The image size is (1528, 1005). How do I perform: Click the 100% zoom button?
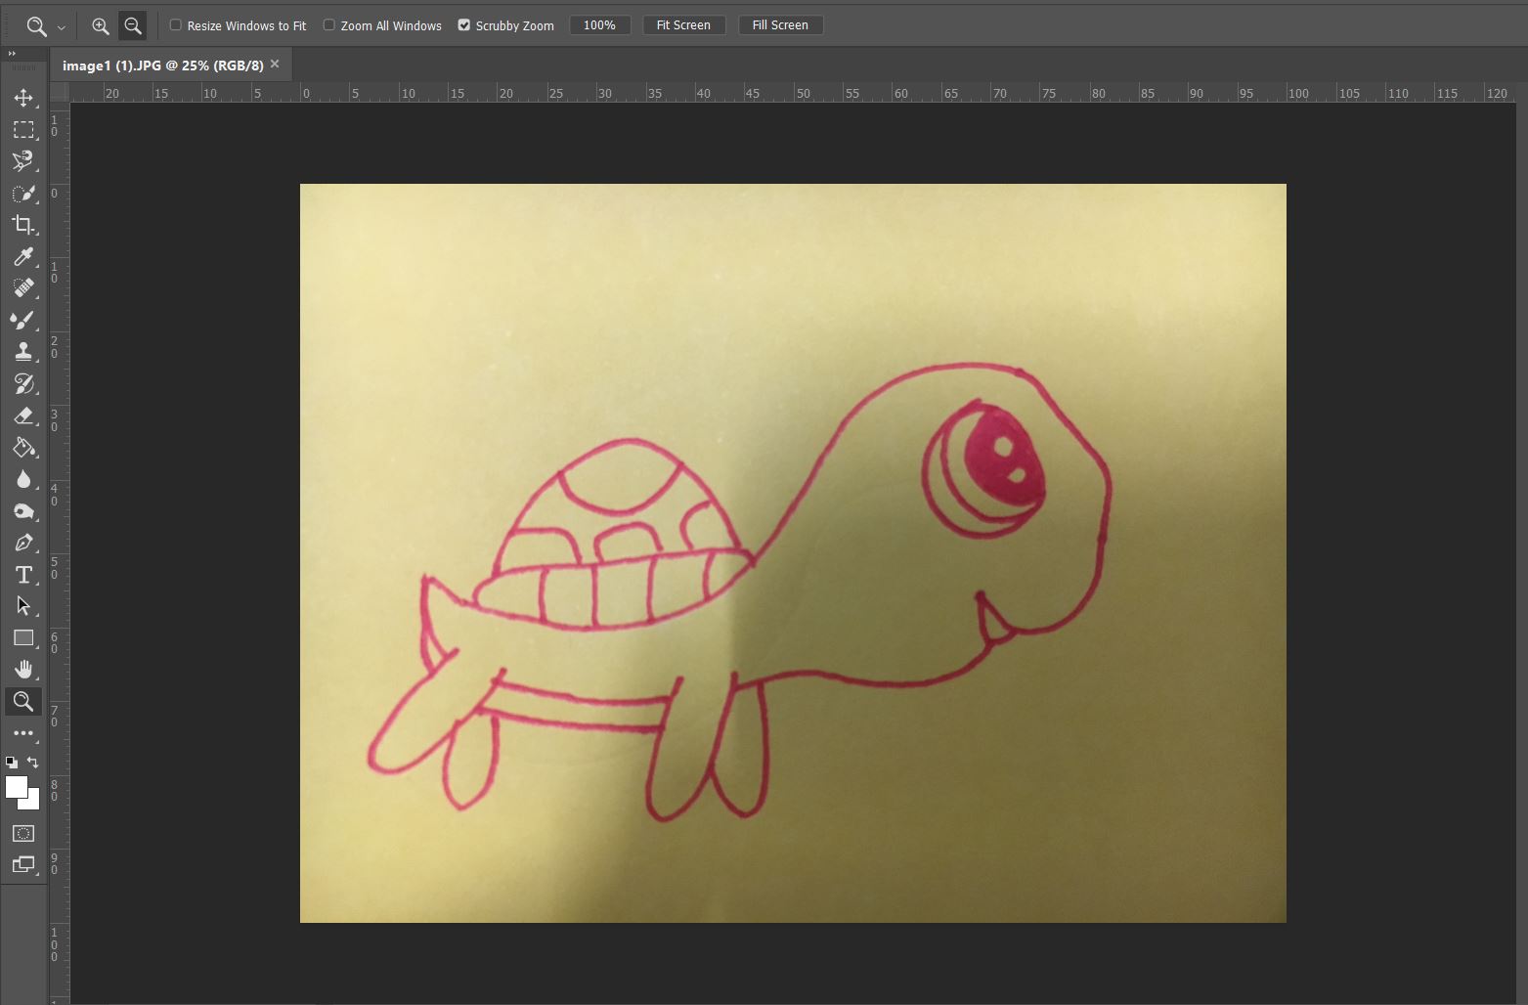[599, 25]
